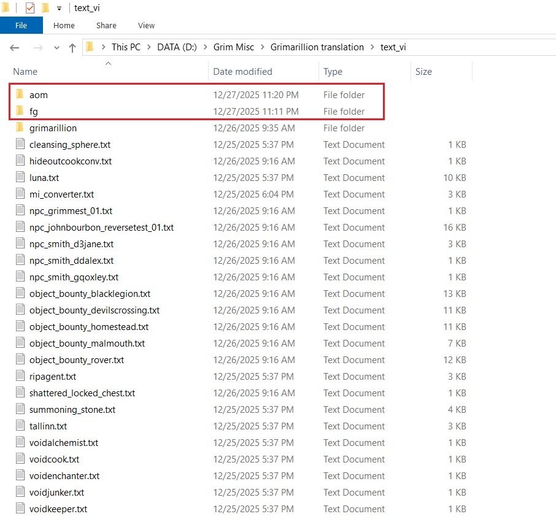The height and width of the screenshot is (530, 556).
Task: Click the Up one level arrow
Action: 72,48
